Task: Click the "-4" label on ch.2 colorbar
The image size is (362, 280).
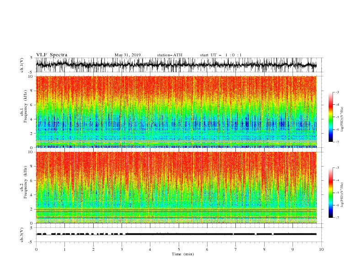Action: (337, 180)
